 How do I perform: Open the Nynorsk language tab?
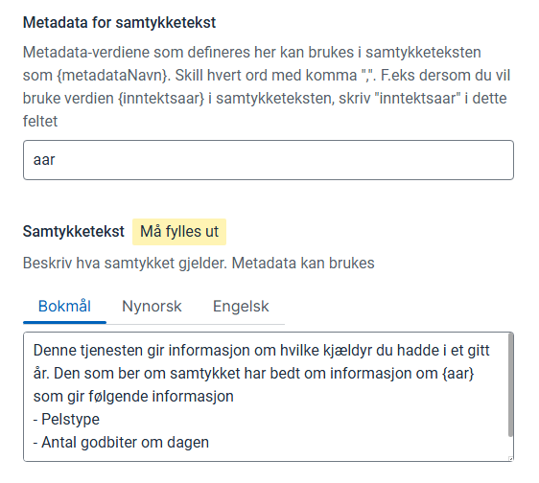[x=152, y=306]
